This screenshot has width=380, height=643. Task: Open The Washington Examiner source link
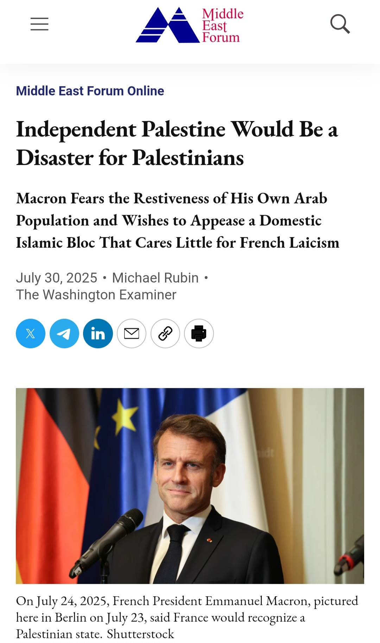(96, 295)
